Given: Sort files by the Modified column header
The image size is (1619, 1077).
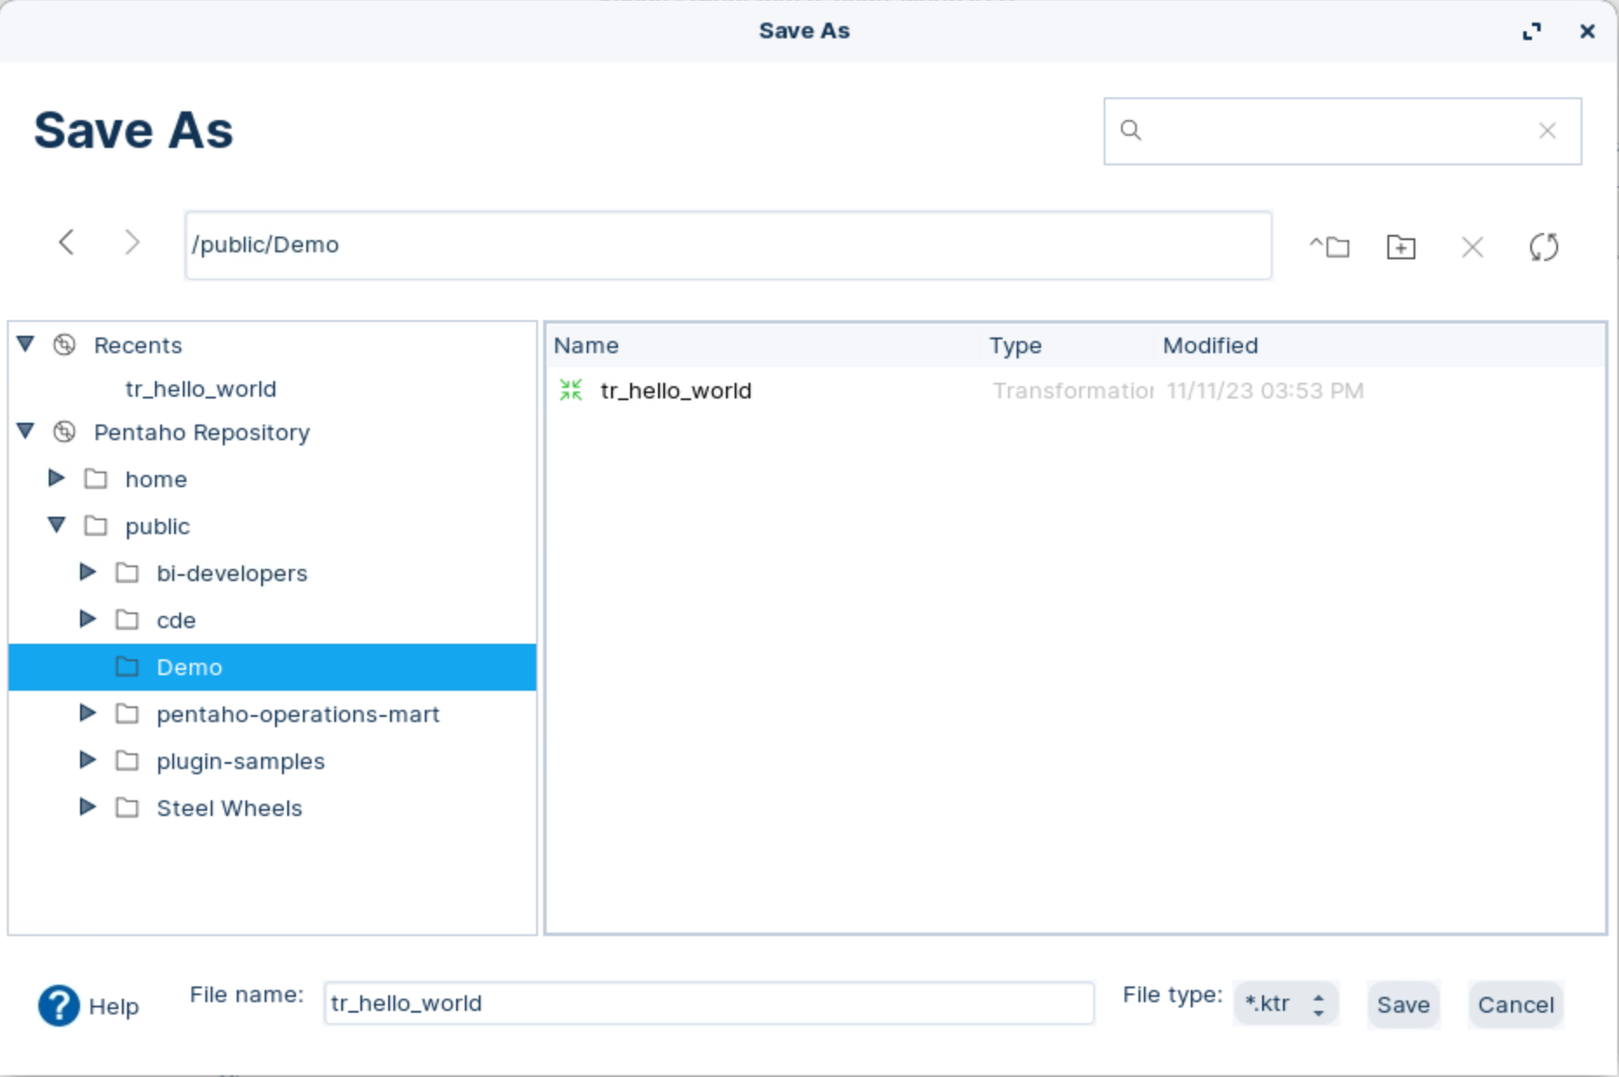Looking at the screenshot, I should (1210, 345).
